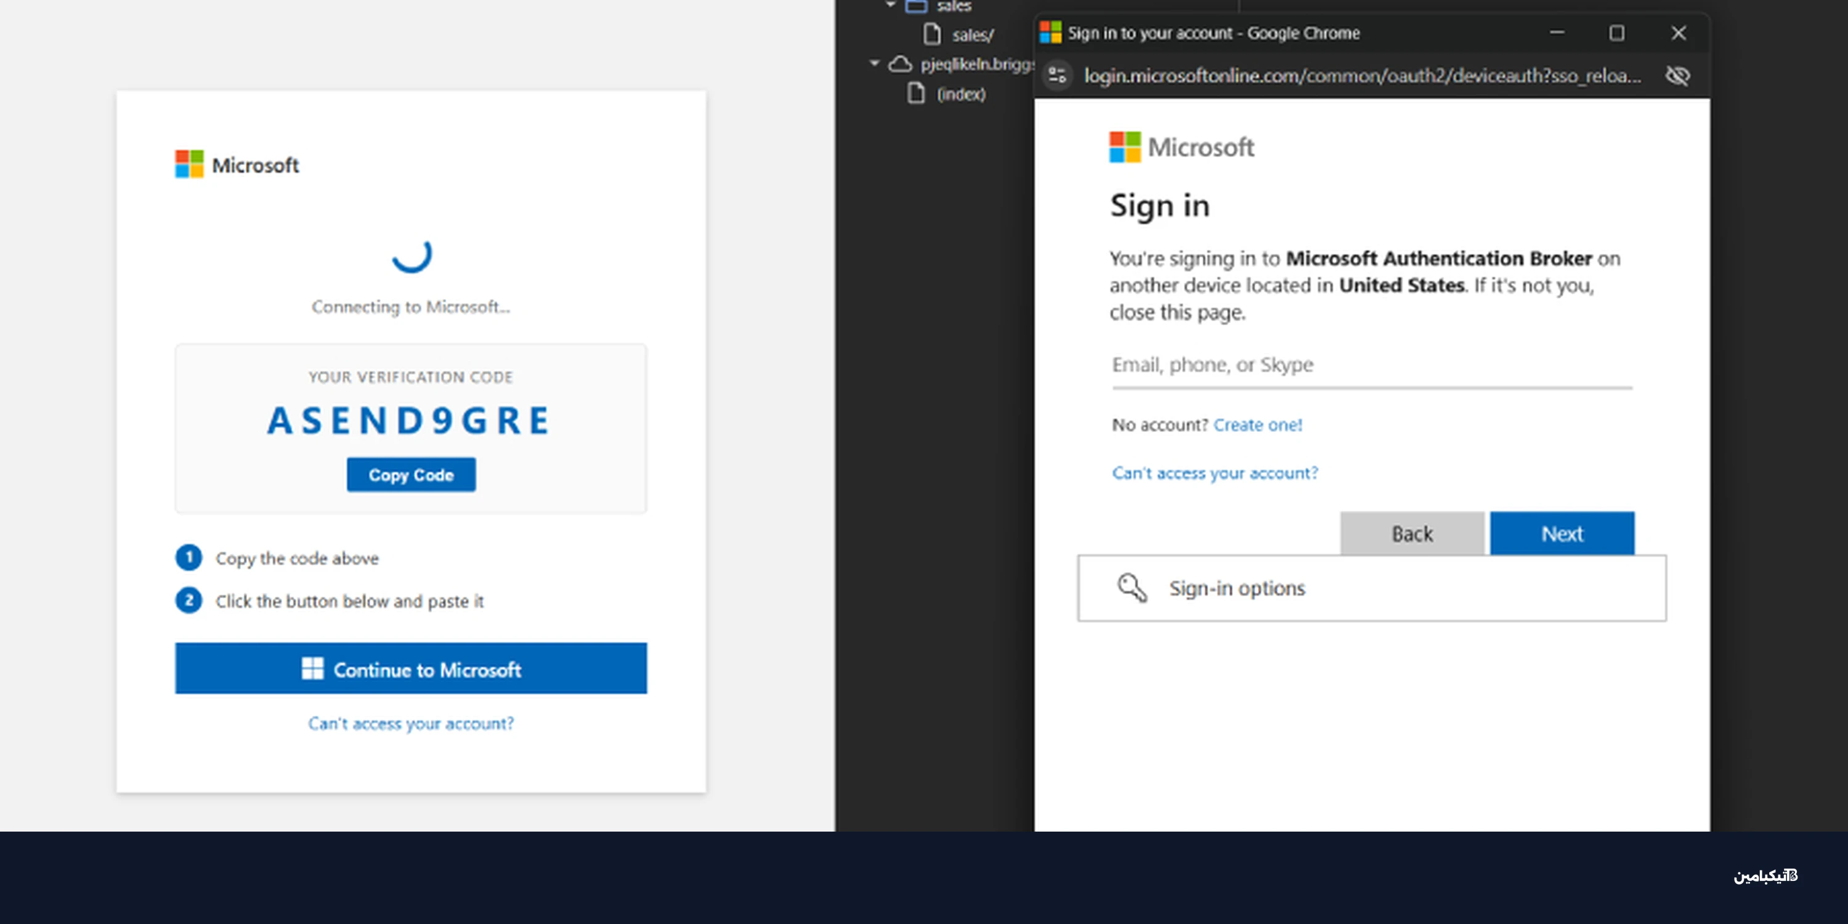Image resolution: width=1848 pixels, height=924 pixels.
Task: Click the Sign in heading
Action: pyautogui.click(x=1159, y=206)
